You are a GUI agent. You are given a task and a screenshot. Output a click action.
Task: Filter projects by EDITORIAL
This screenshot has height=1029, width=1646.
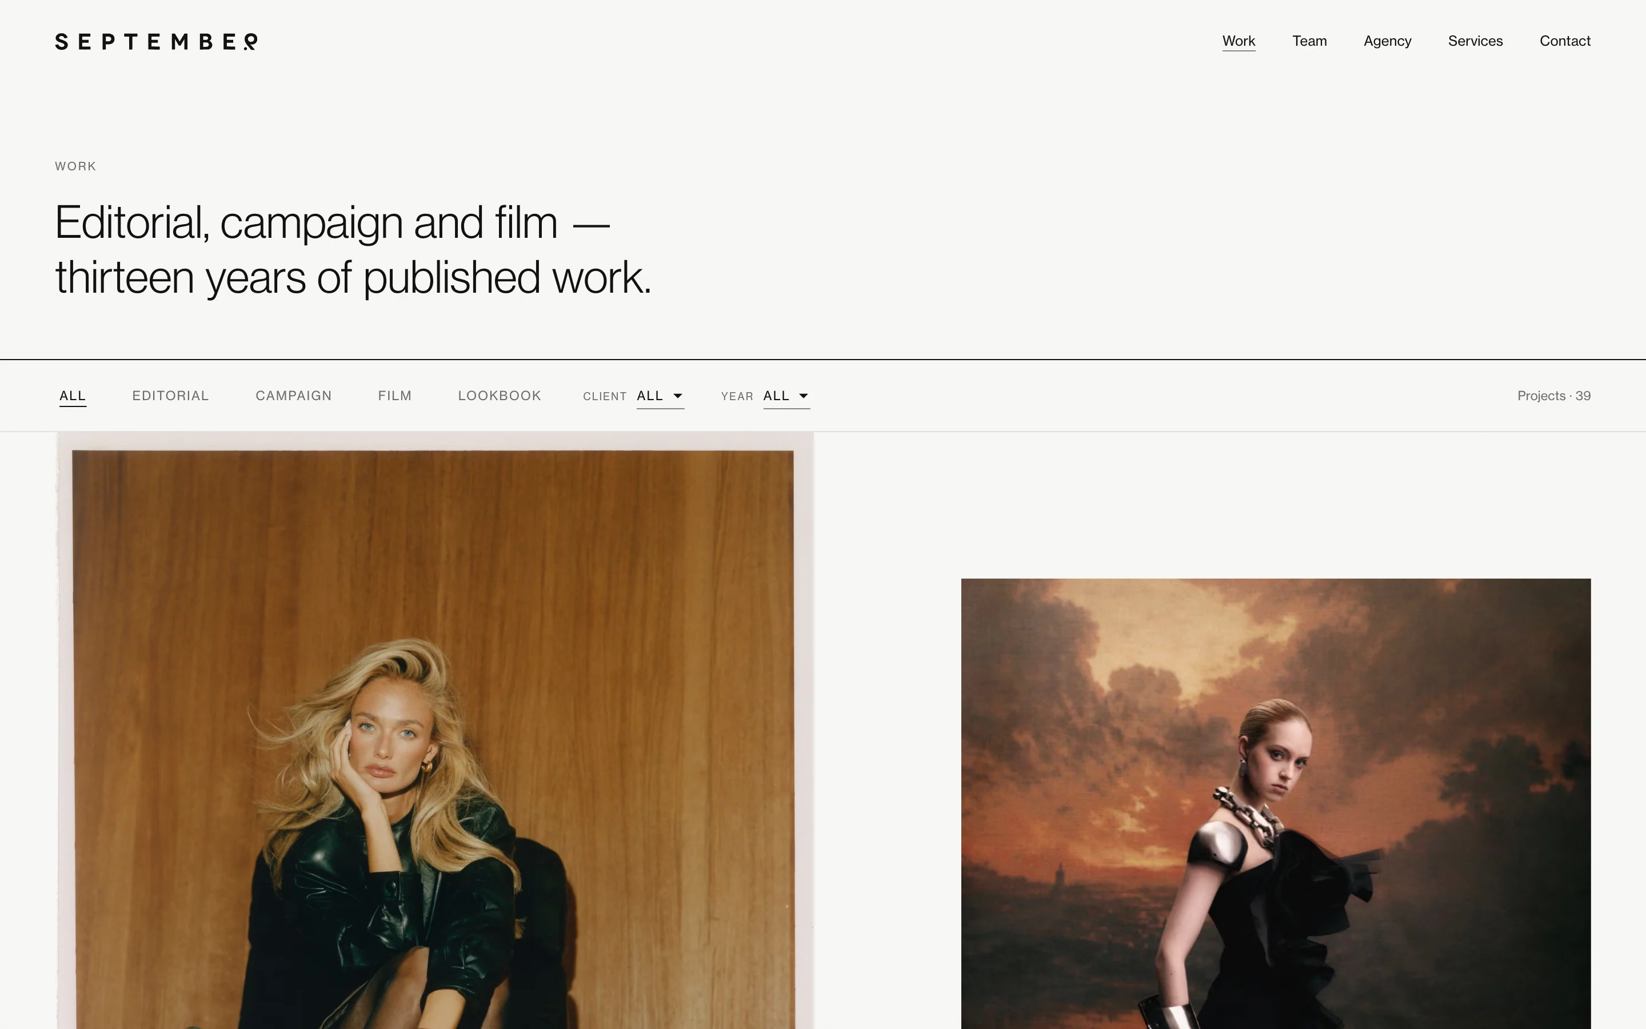(171, 396)
